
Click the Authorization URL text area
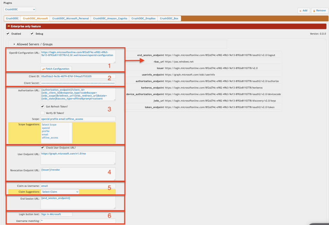tap(78, 94)
